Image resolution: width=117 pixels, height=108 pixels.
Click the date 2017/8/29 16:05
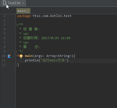56,38
